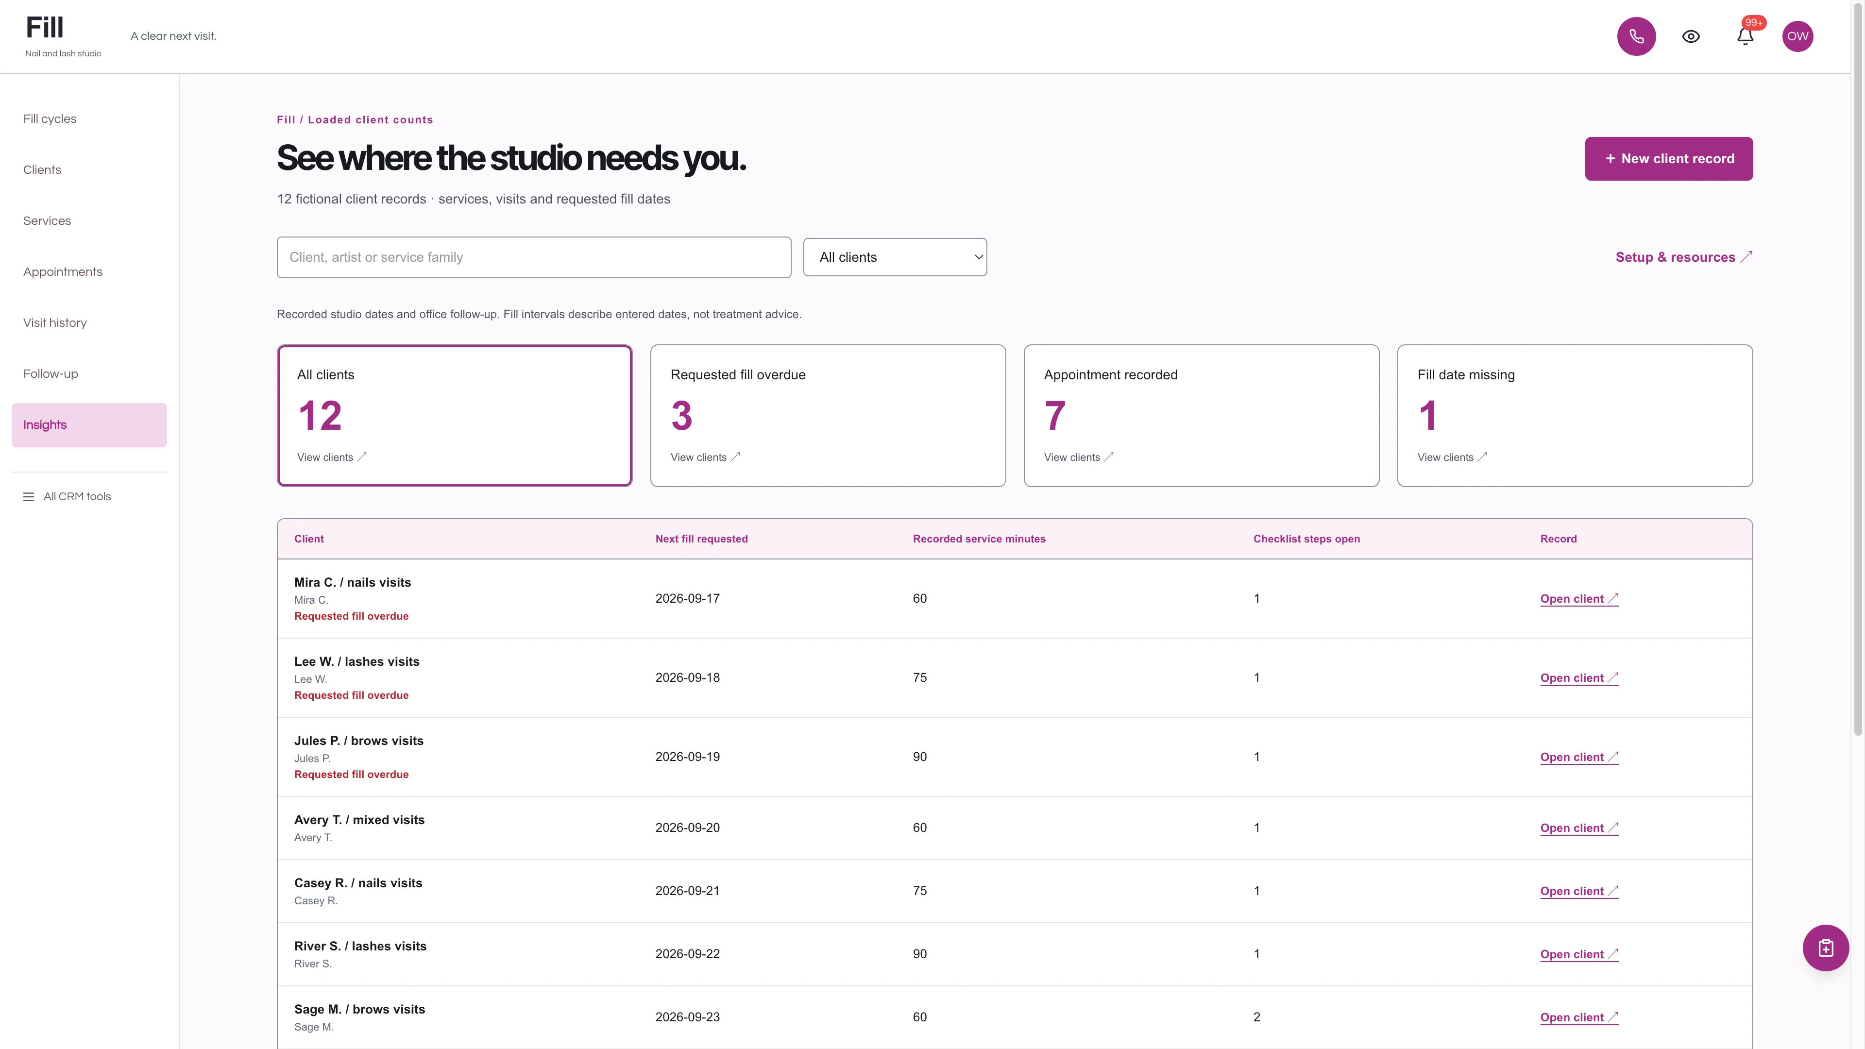Click the Checklist steps open header
The width and height of the screenshot is (1865, 1049).
point(1306,539)
